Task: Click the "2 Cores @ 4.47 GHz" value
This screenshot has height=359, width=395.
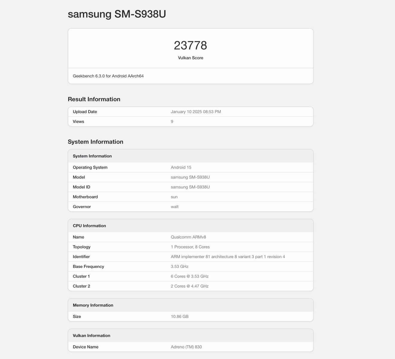Action: click(x=190, y=286)
